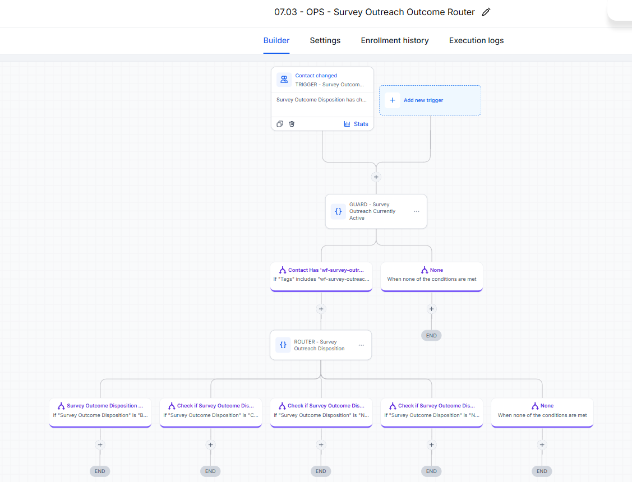Click the workflow title text
This screenshot has height=482, width=632.
click(x=375, y=12)
